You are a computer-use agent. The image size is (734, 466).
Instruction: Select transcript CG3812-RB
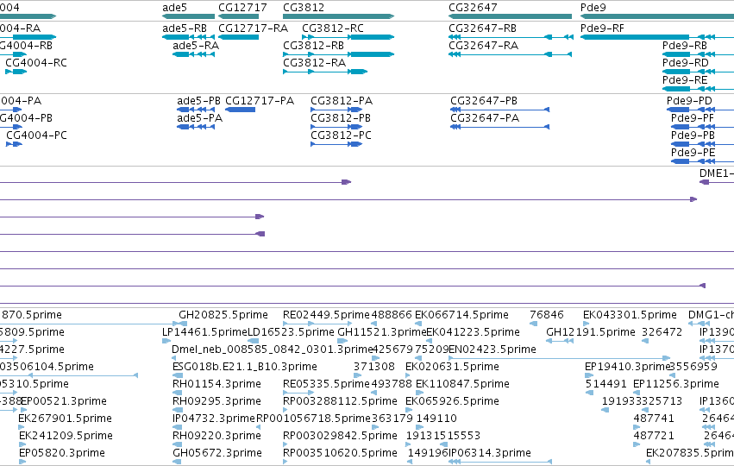pos(338,54)
